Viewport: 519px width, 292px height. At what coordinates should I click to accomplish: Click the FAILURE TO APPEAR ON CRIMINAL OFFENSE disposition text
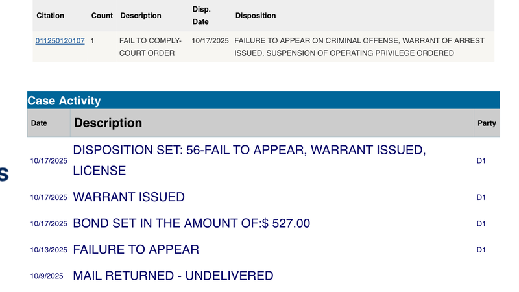coord(359,47)
